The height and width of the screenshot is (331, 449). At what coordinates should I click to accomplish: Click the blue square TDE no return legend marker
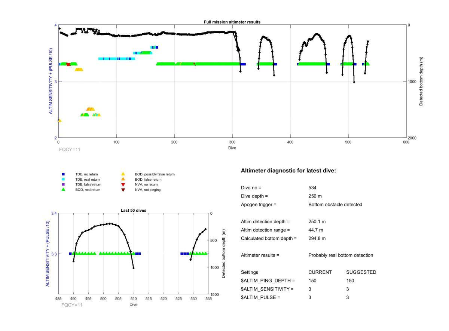point(63,174)
